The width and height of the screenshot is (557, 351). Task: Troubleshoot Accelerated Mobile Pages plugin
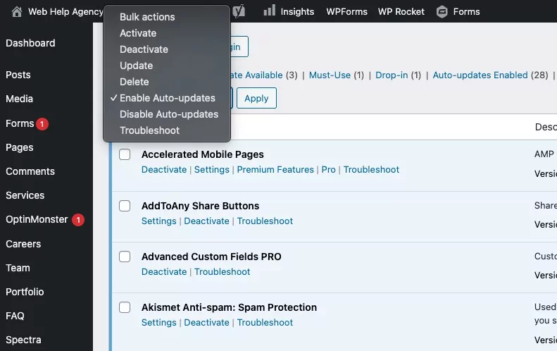tap(371, 170)
